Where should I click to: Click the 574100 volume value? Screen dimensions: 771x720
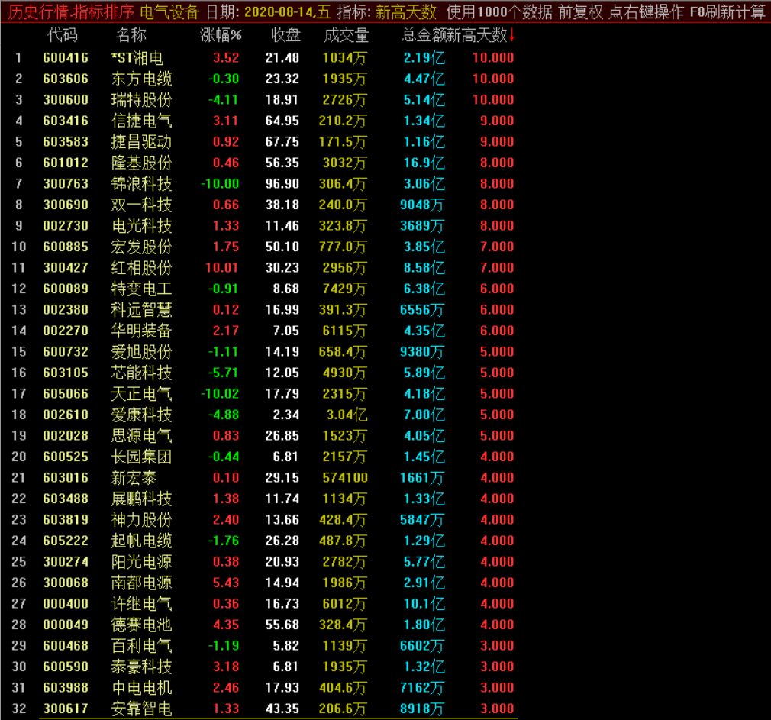click(345, 478)
